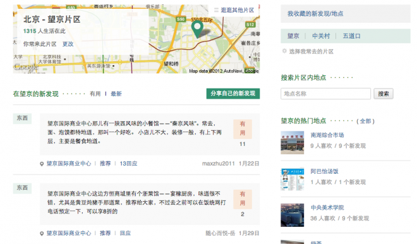The width and height of the screenshot is (417, 244).
Task: Open 13回应 replies of first post
Action: coord(128,164)
